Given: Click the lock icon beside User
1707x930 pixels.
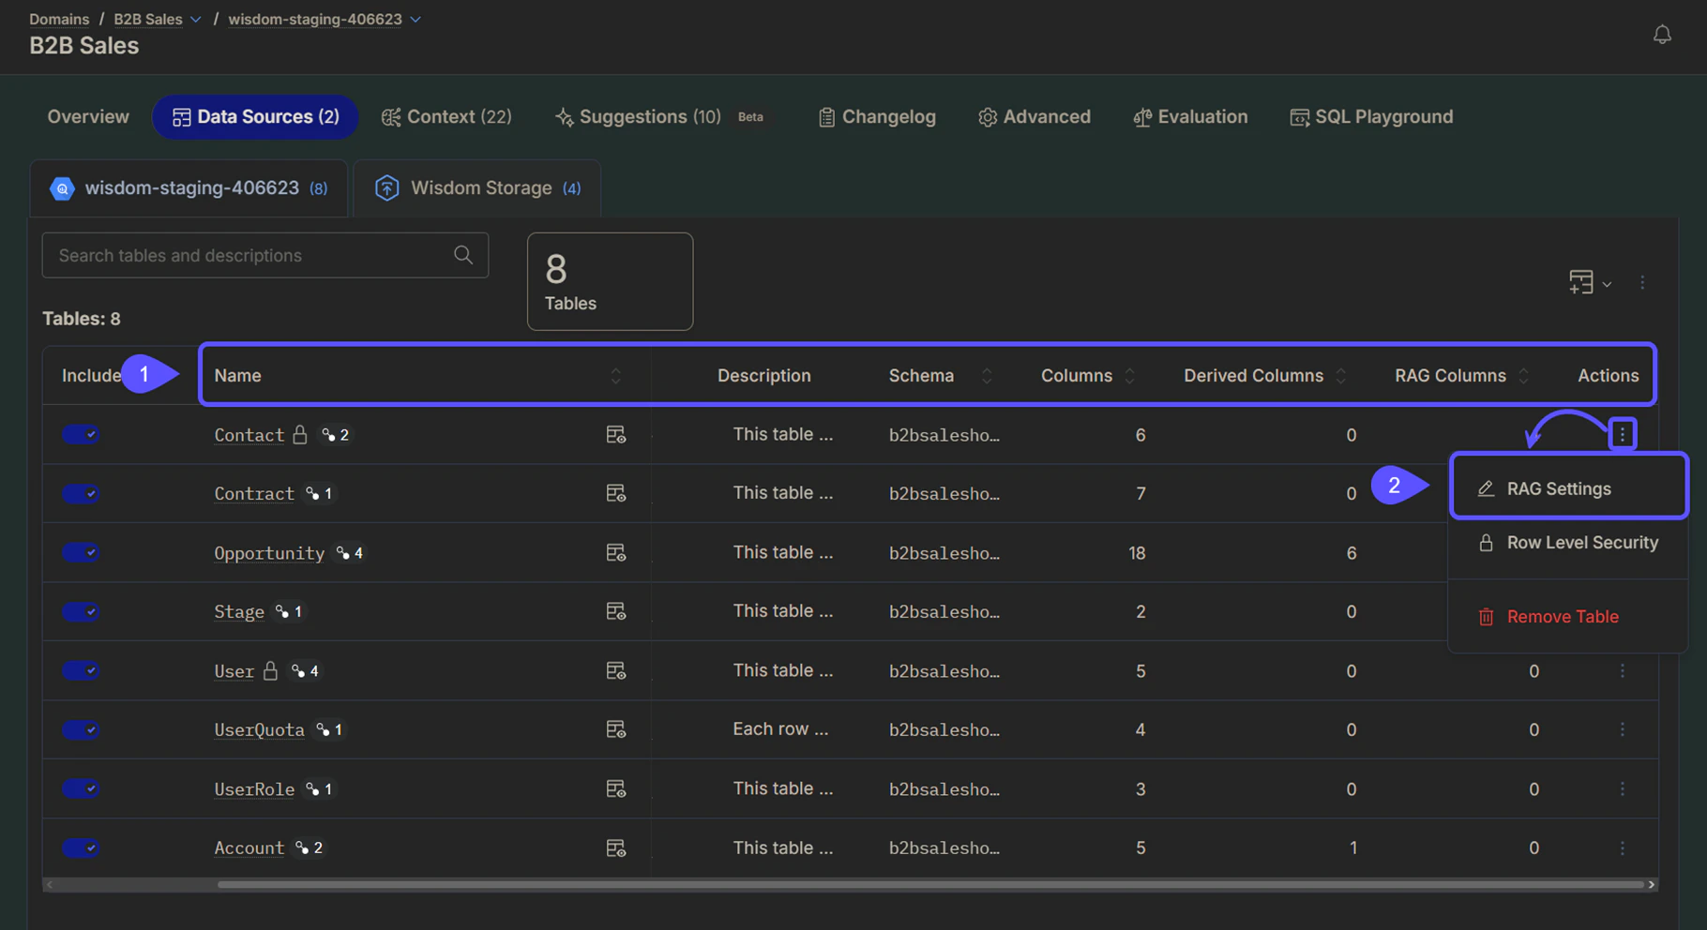Looking at the screenshot, I should pos(270,670).
